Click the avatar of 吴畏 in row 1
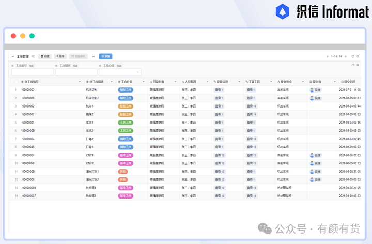 [312, 90]
